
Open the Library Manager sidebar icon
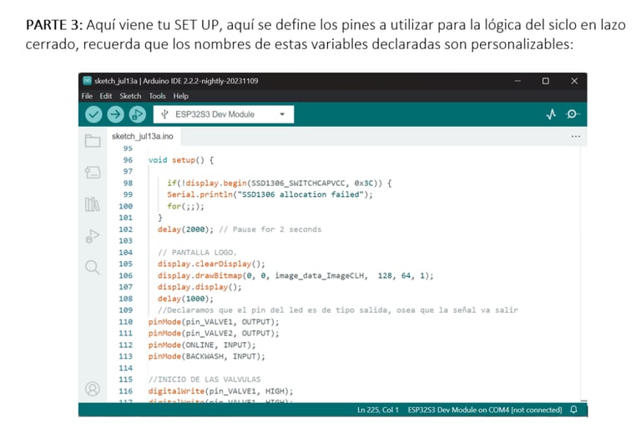point(93,204)
